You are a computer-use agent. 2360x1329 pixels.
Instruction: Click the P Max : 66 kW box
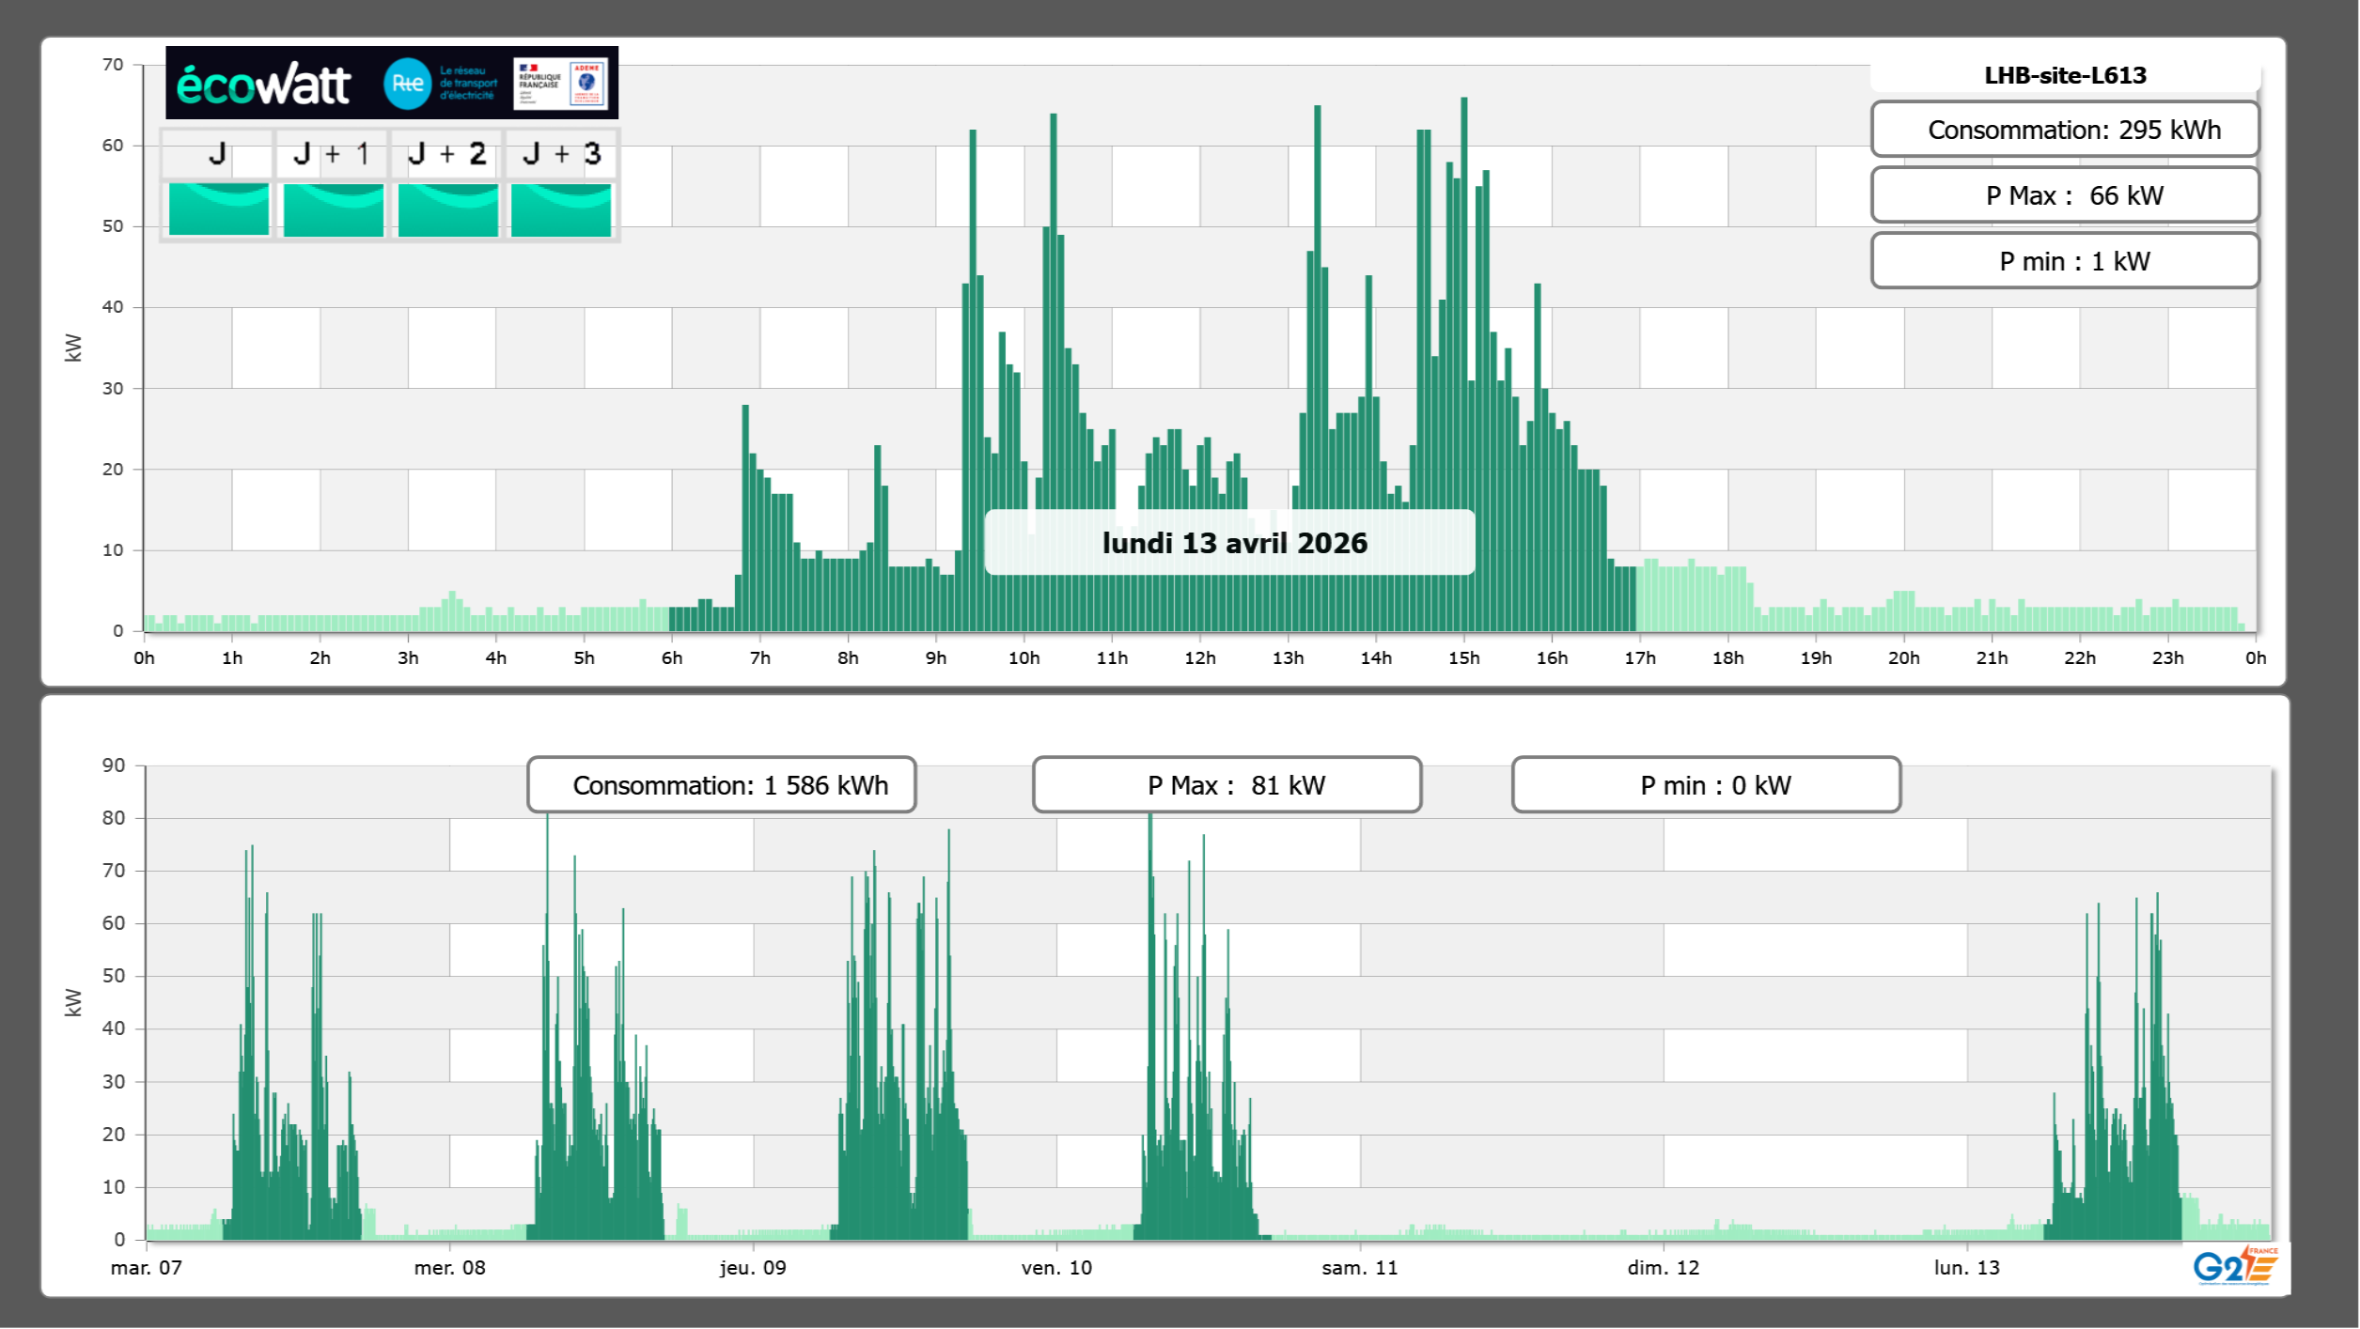pos(2065,195)
